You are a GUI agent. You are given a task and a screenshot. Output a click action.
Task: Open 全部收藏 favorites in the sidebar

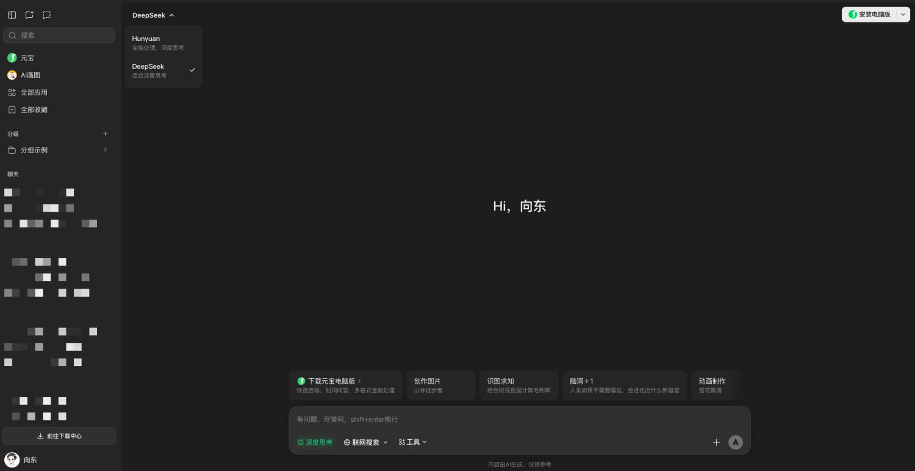[34, 110]
